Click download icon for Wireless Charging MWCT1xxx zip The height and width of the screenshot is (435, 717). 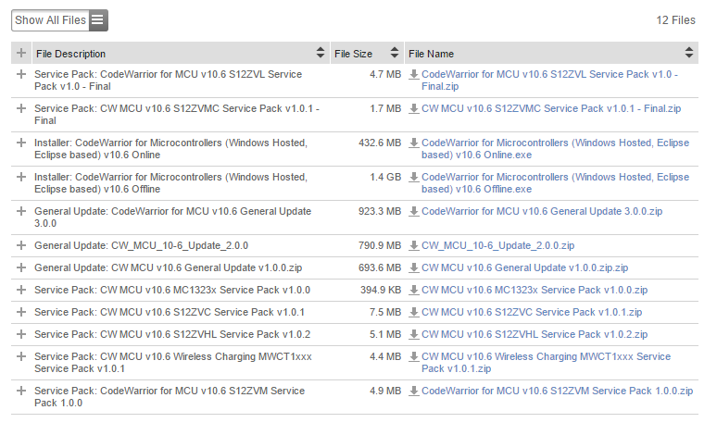tap(413, 356)
